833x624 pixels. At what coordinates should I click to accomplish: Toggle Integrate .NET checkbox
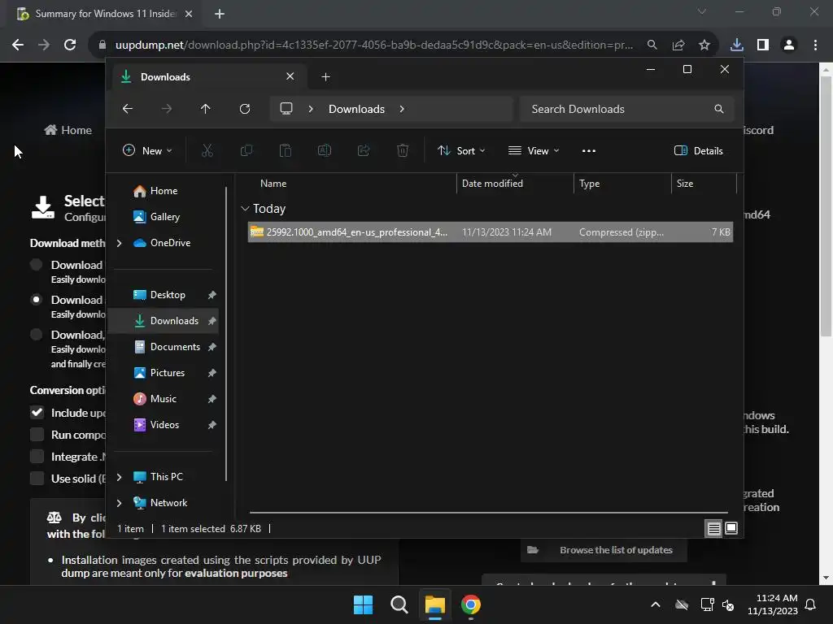coord(37,457)
